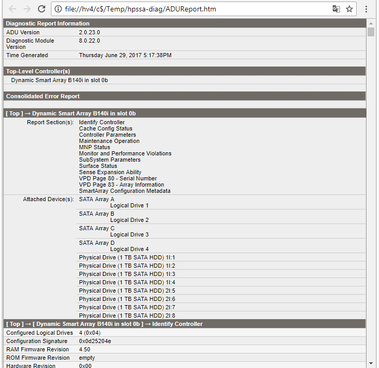
Task: Click Dynamic Smart Array B140i top-level controller
Action: coord(59,80)
